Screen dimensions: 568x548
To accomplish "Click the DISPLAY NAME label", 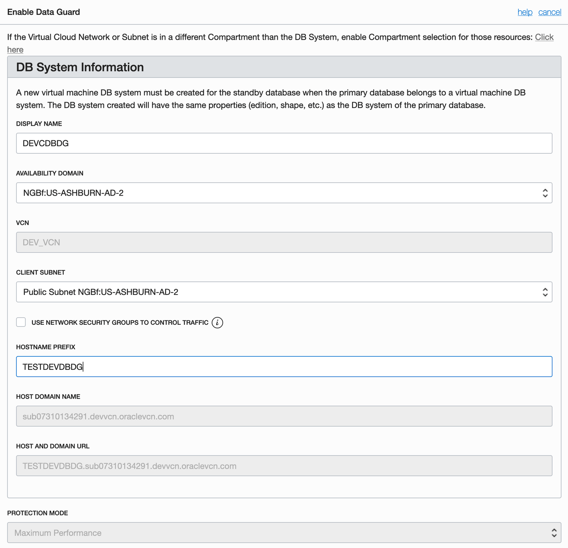I will (39, 124).
